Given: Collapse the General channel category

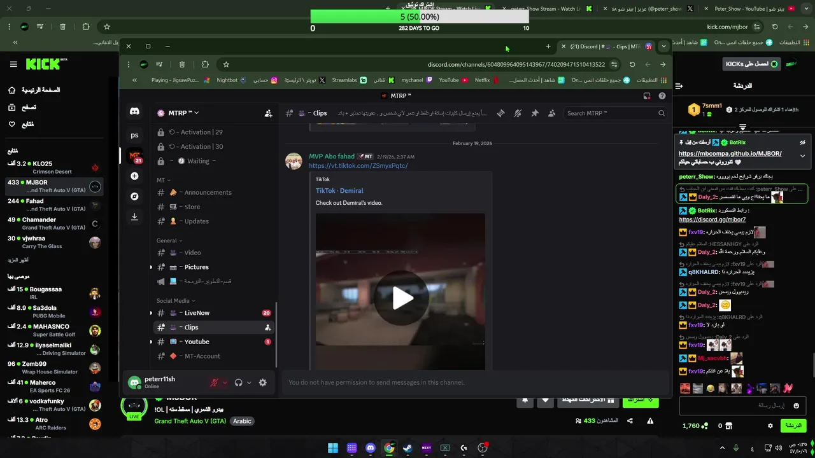Looking at the screenshot, I should (169, 240).
